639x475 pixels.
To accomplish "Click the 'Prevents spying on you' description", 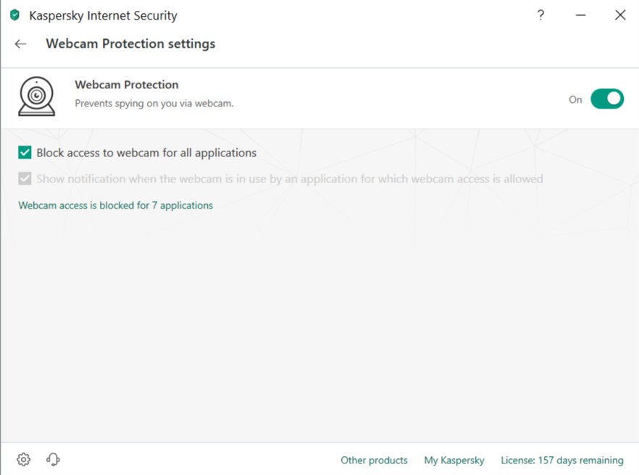I will (x=154, y=104).
